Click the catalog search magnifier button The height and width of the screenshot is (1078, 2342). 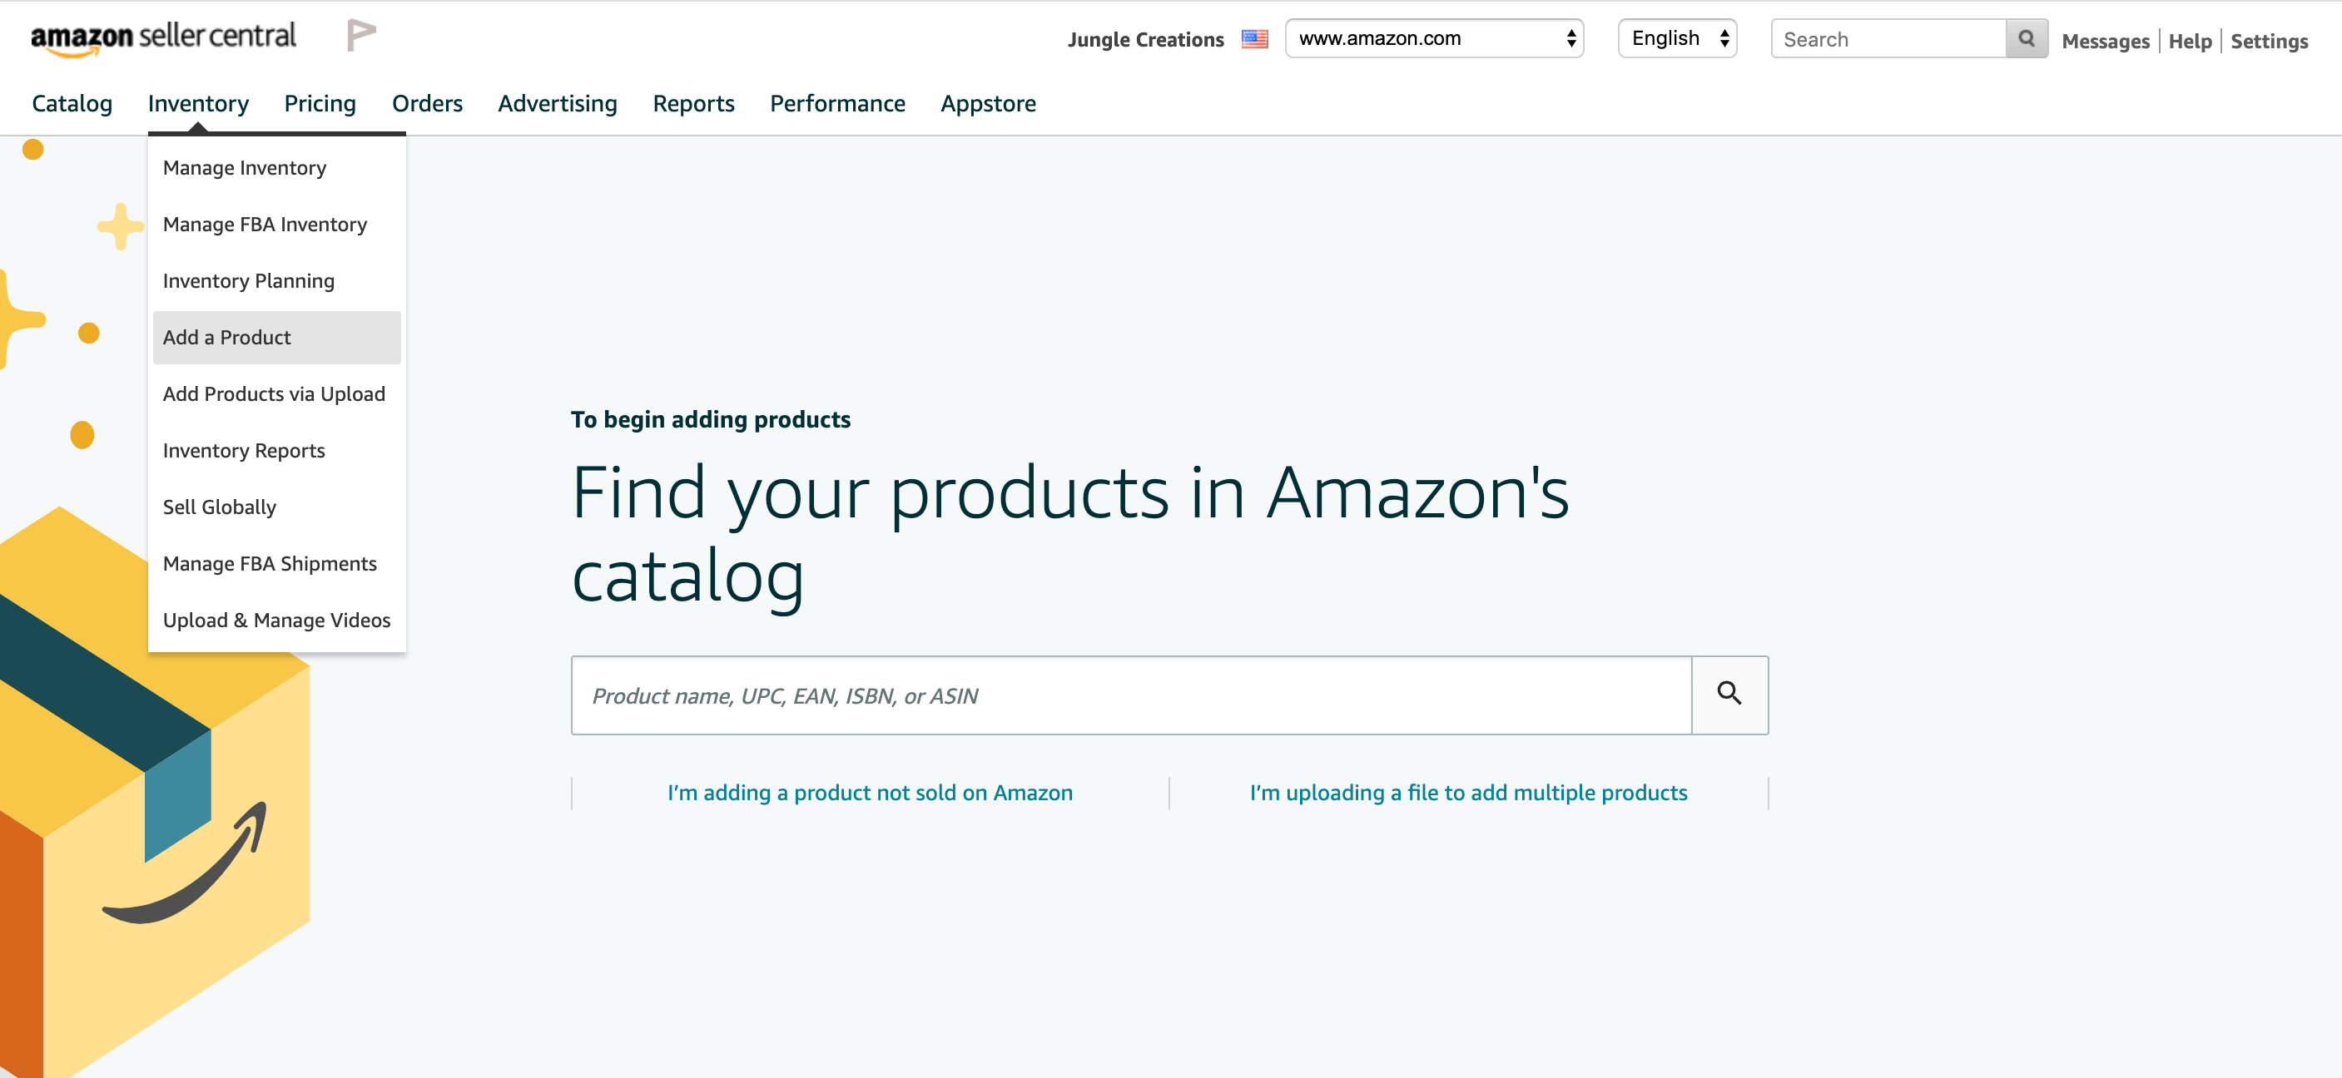pos(1729,695)
